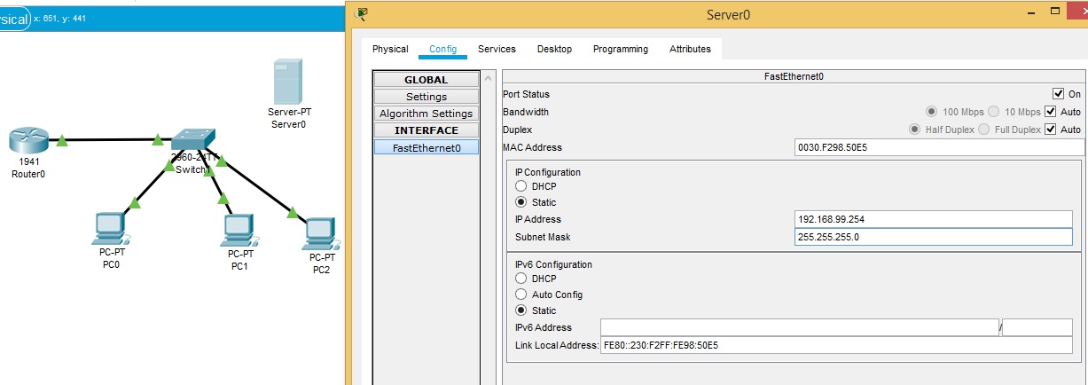Click the IP Address input field
This screenshot has width=1088, height=385.
click(933, 219)
